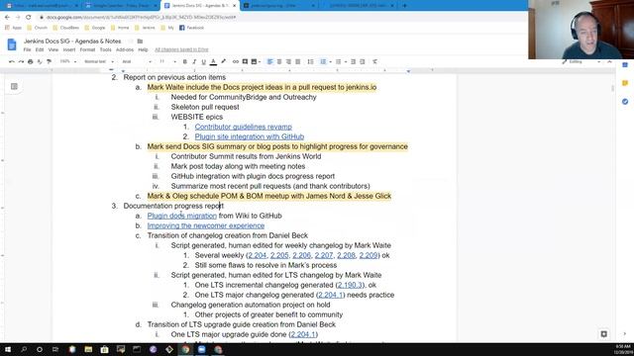Click the Increase indent icon
Screen dimensions: 634x356
pyautogui.click(x=363, y=61)
